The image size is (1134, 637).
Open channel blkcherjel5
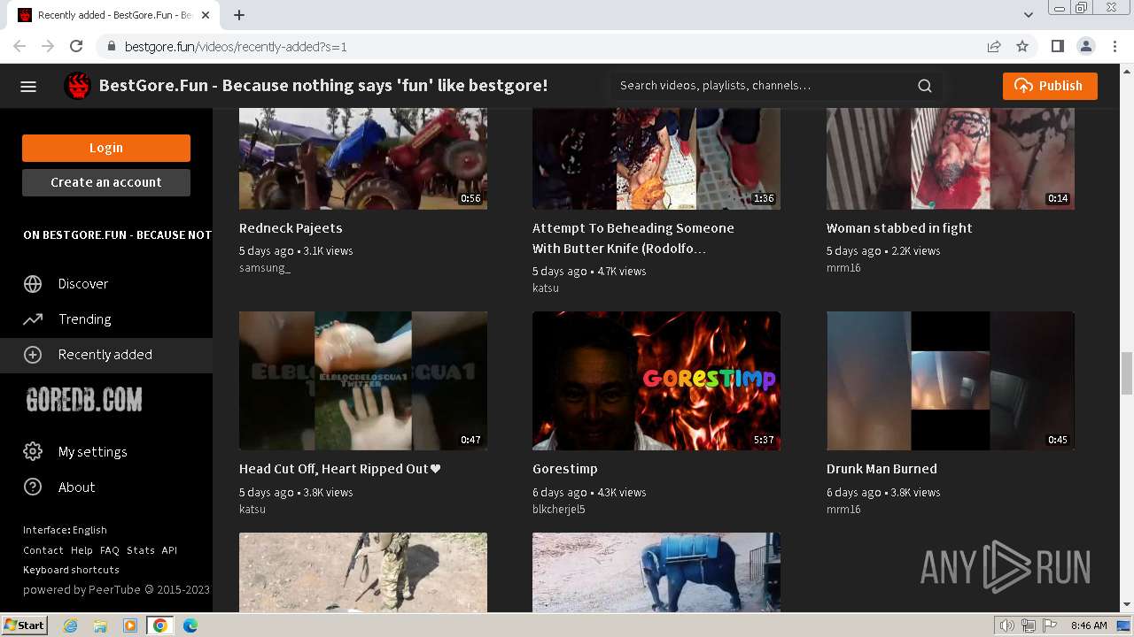coord(559,510)
